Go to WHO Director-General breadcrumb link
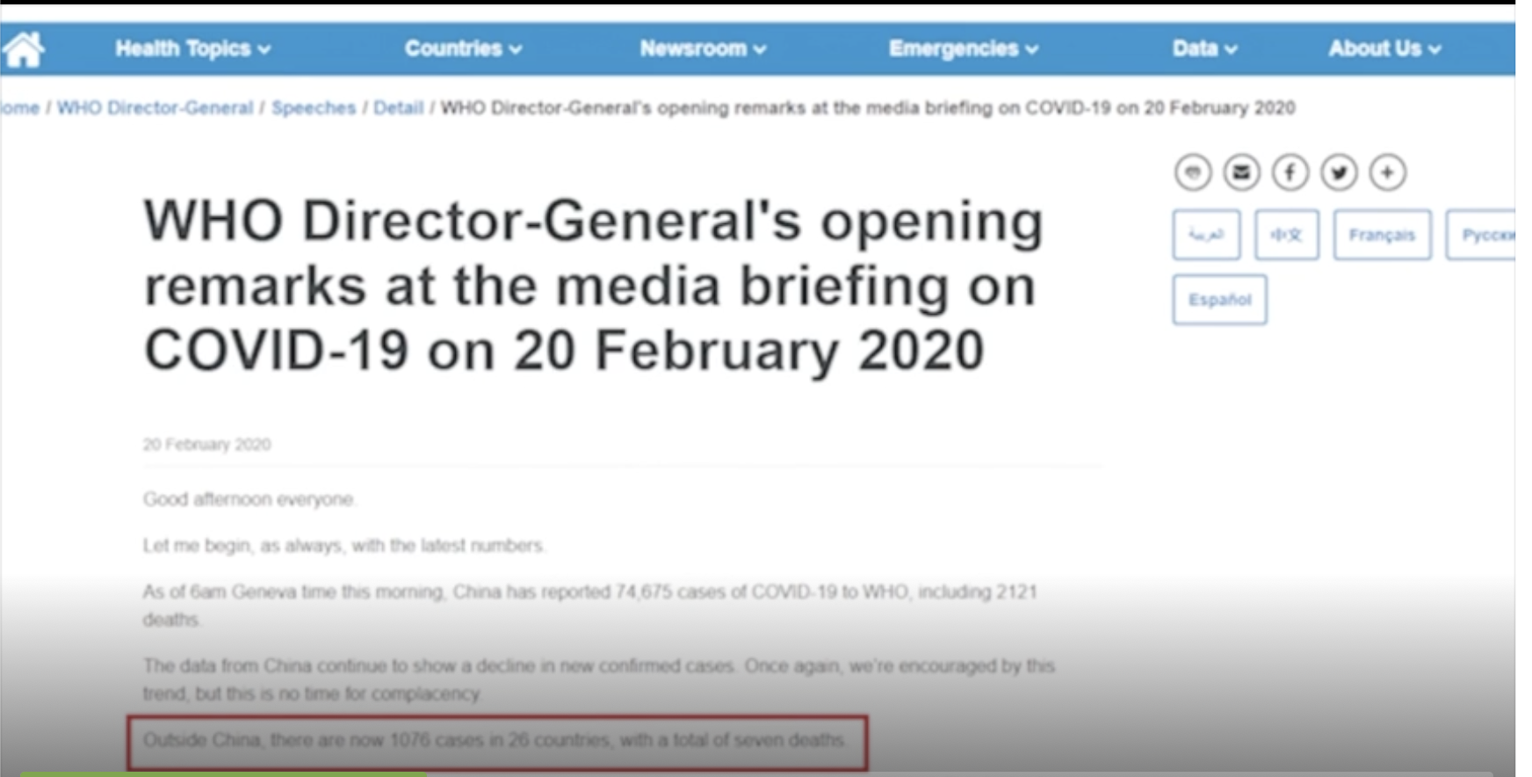The width and height of the screenshot is (1532, 777). (155, 108)
